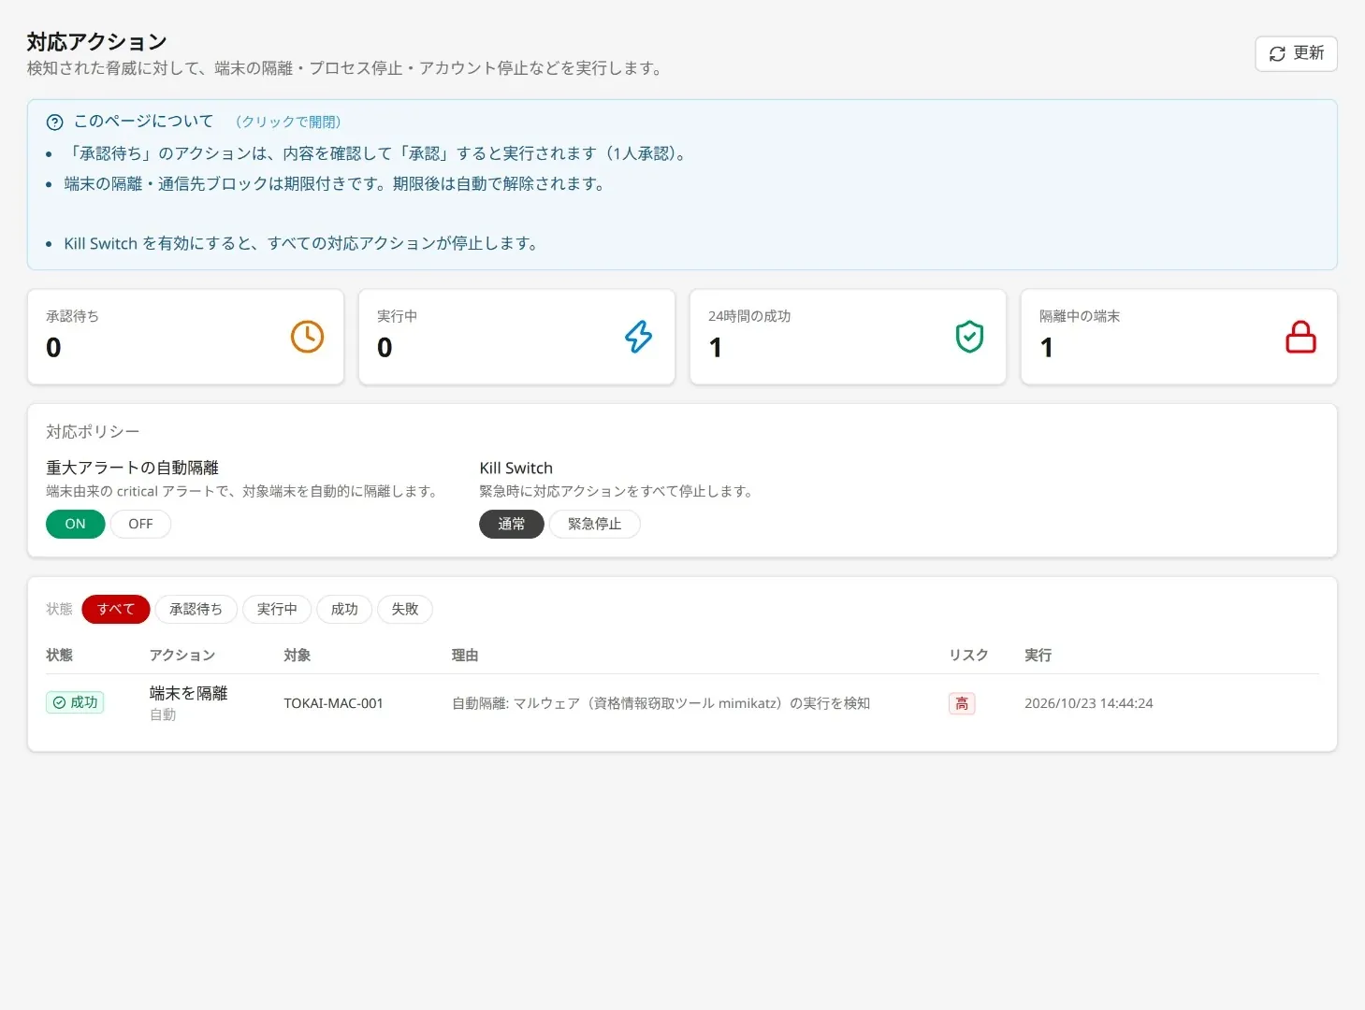Screen dimensions: 1365x1010
Task: Turn auto-isolation OFF
Action: pos(140,524)
